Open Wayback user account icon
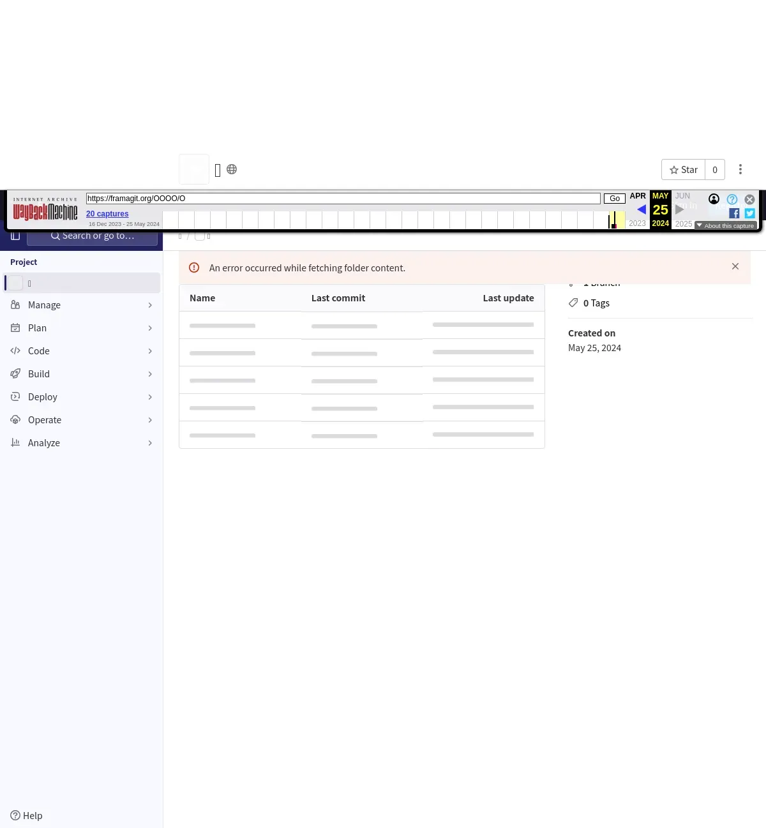This screenshot has height=828, width=766. point(714,199)
